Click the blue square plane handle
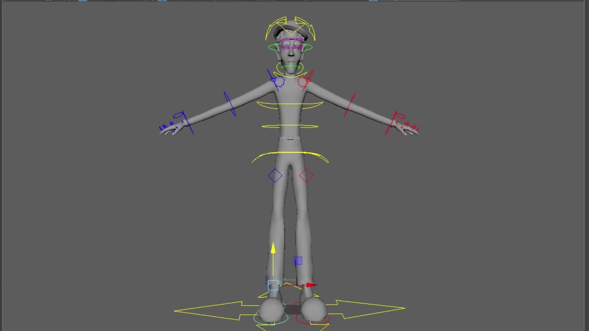This screenshot has height=331, width=589. [298, 261]
